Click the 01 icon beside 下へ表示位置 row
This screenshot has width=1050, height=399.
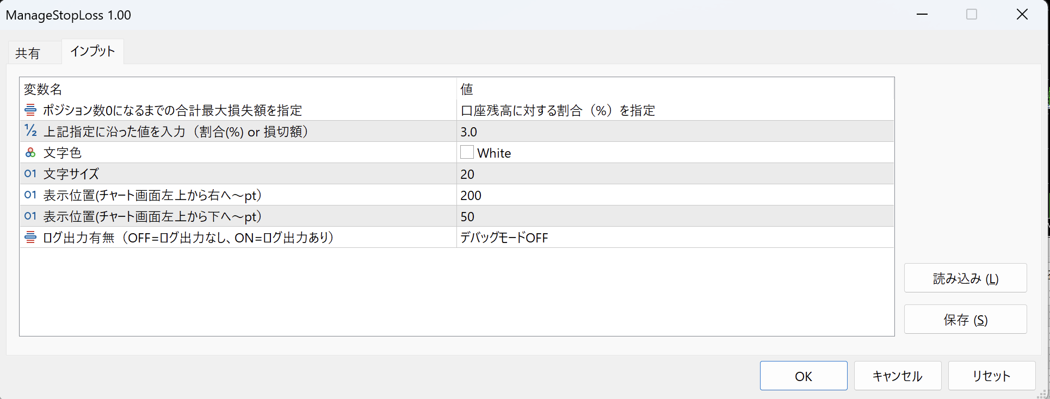(x=30, y=216)
